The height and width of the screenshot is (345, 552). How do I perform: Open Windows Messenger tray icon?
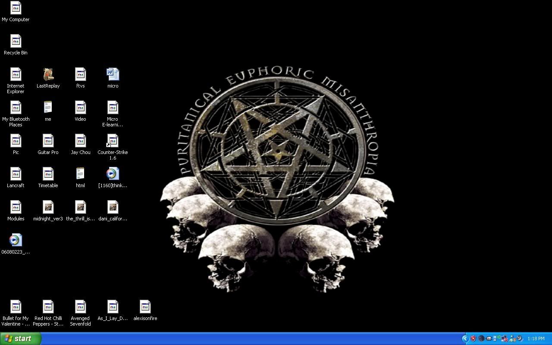[x=512, y=339]
